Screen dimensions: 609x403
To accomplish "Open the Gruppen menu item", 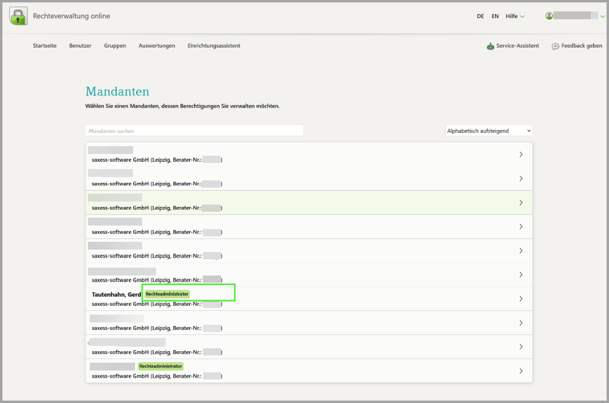I will 114,46.
